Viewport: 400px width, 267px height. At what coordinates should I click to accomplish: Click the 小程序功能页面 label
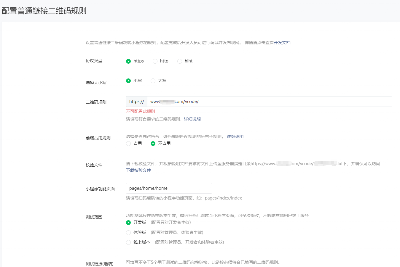click(x=100, y=189)
